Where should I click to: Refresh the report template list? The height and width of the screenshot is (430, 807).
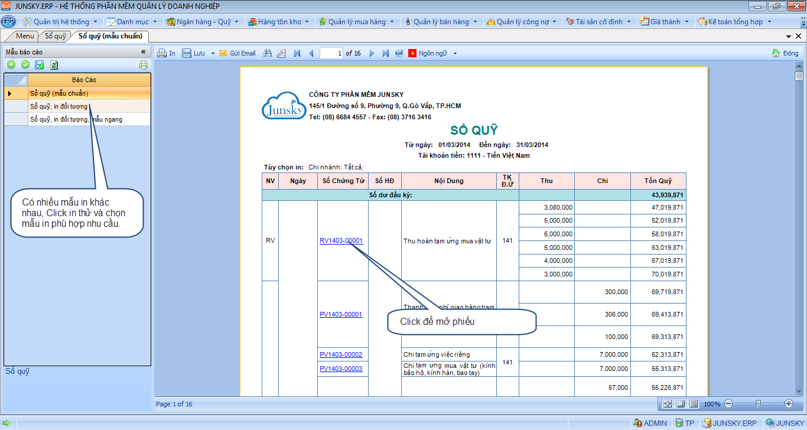coord(54,65)
